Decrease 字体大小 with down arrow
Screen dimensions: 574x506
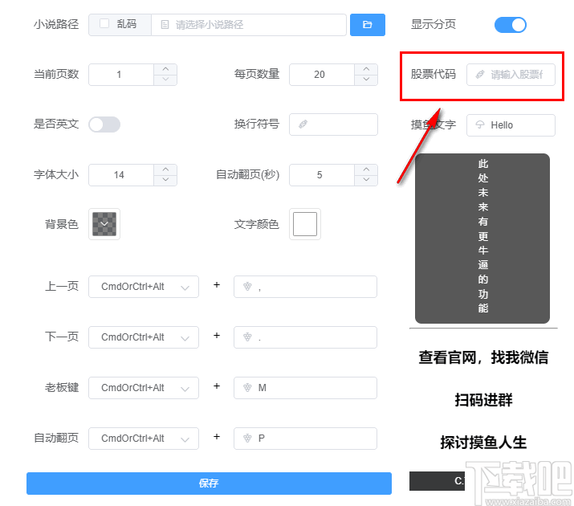165,180
